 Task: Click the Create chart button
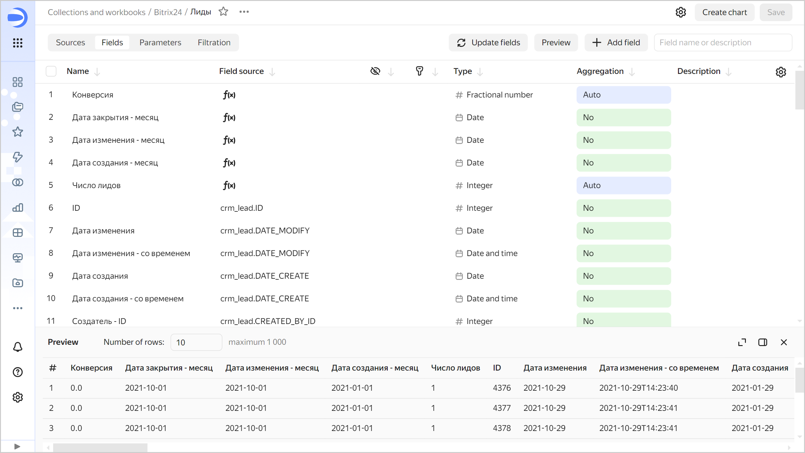(724, 12)
